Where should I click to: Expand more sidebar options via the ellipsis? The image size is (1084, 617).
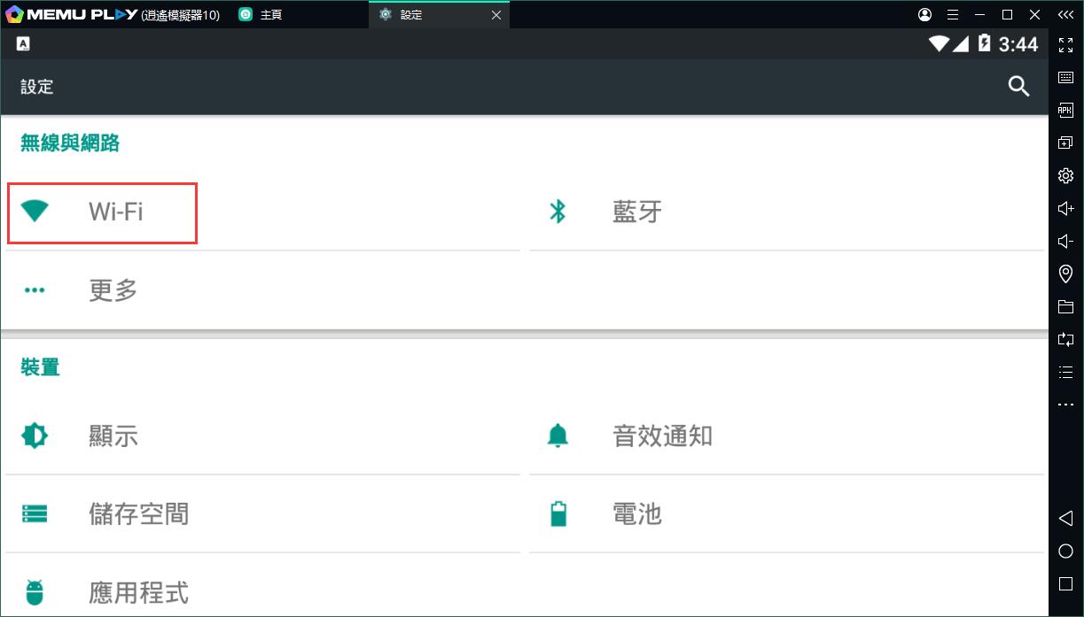tap(1065, 405)
